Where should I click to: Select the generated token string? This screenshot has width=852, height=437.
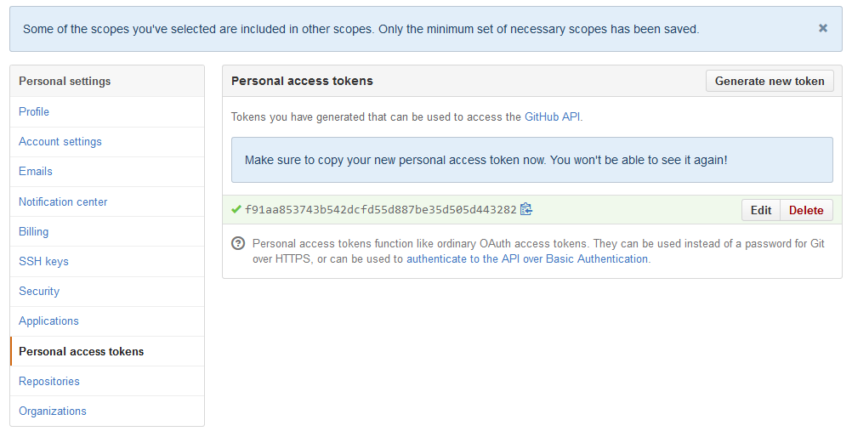coord(380,210)
